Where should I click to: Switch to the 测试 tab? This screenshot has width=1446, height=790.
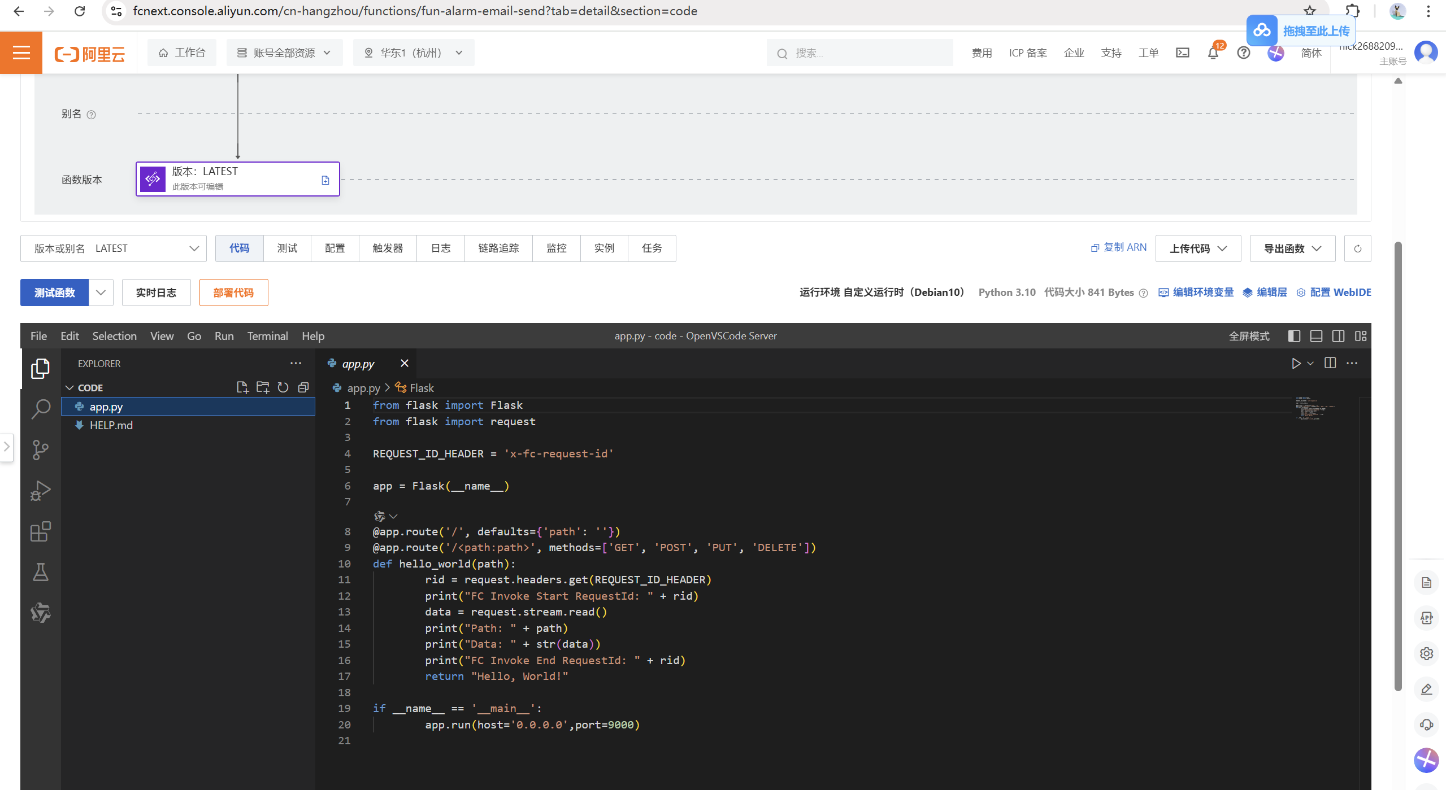tap(287, 248)
